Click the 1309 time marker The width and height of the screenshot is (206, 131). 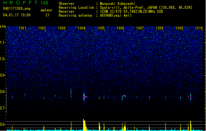[x=179, y=28]
